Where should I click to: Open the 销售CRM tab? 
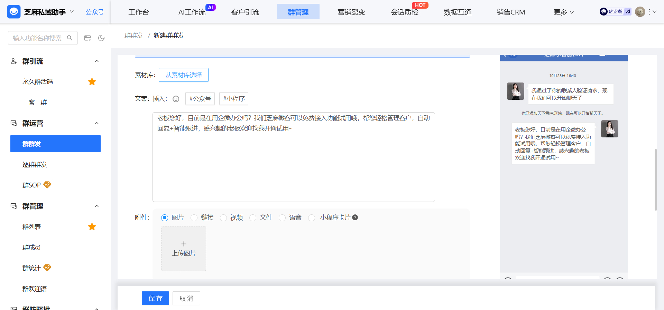511,12
